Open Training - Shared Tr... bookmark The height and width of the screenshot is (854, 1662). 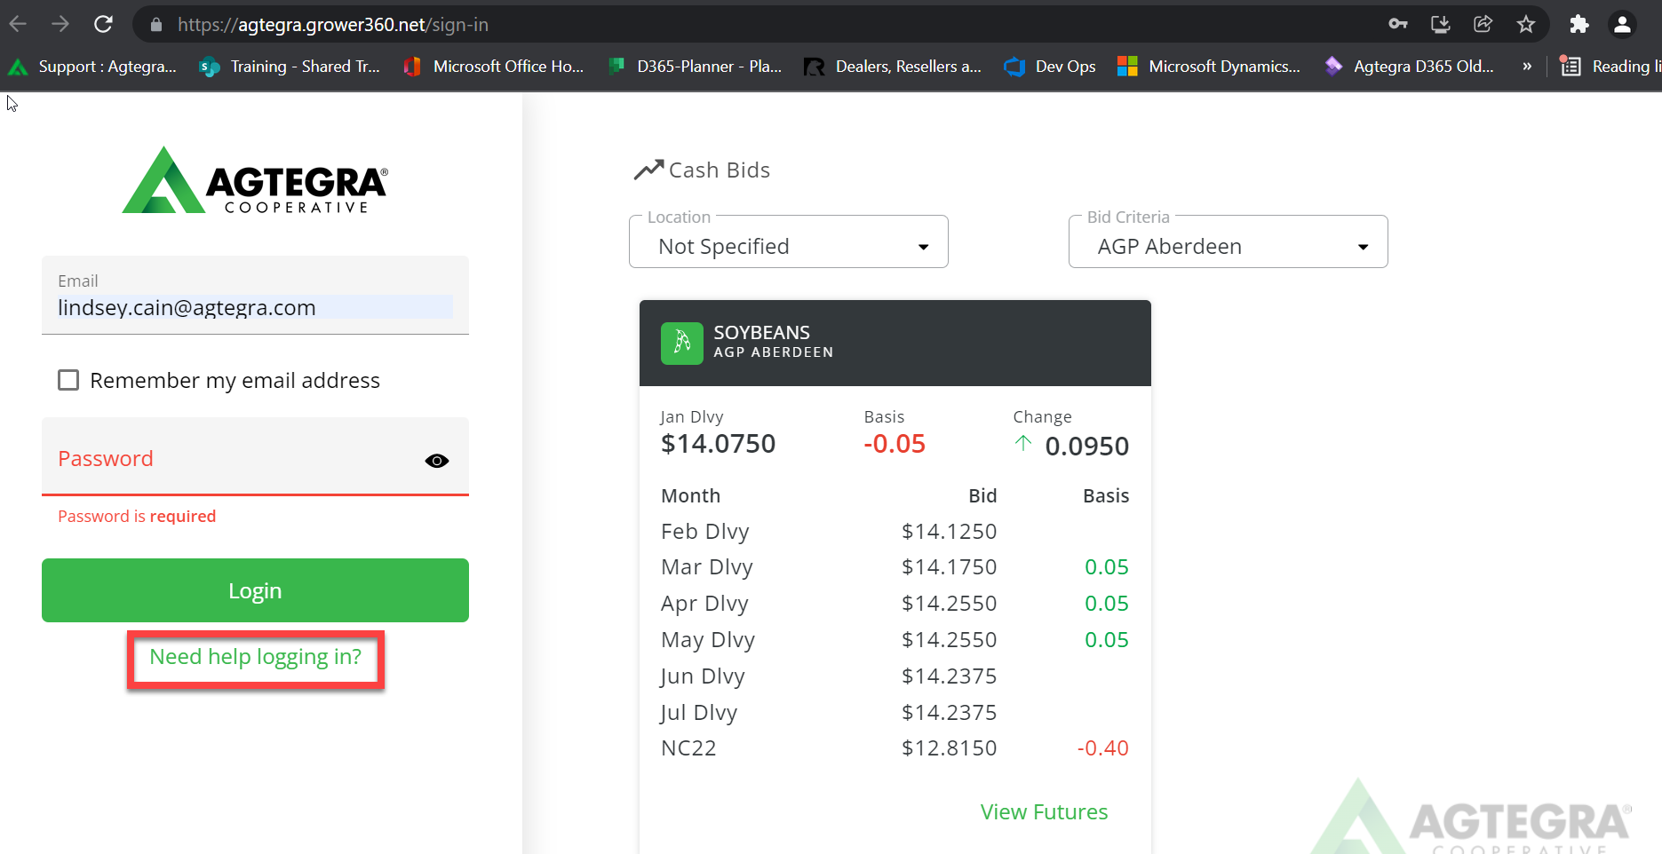pos(290,67)
